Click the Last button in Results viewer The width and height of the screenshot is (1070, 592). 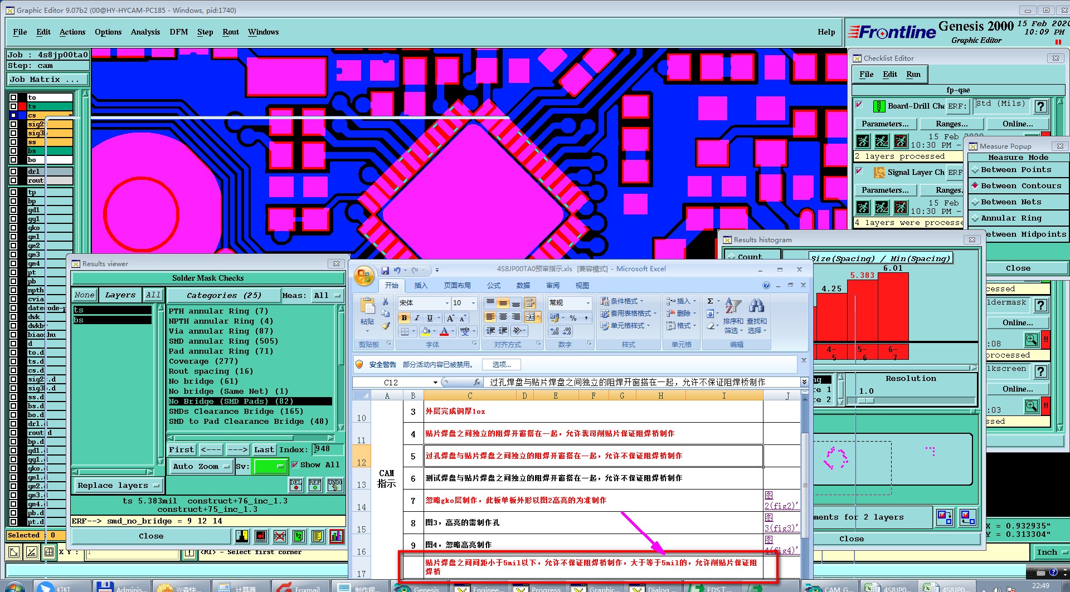click(x=264, y=450)
